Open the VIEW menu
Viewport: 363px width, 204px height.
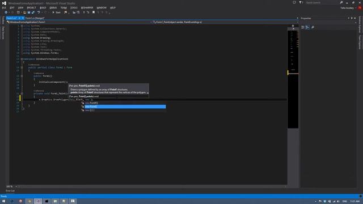(20, 7)
